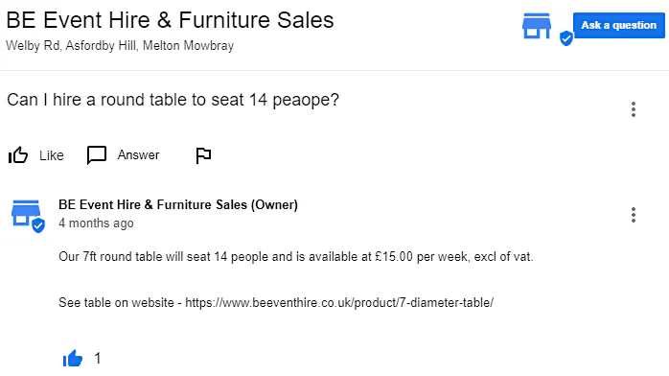Open the question's three-dot options menu
Viewport: 669px width, 376px height.
[x=634, y=109]
